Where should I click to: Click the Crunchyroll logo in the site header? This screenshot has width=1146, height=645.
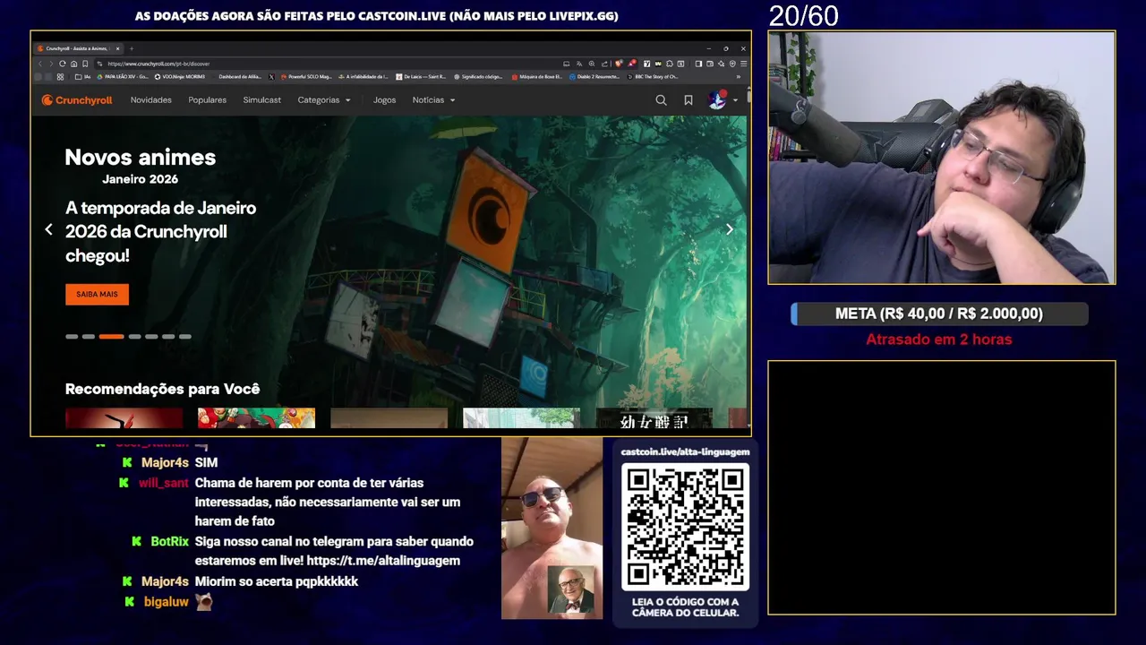click(77, 100)
